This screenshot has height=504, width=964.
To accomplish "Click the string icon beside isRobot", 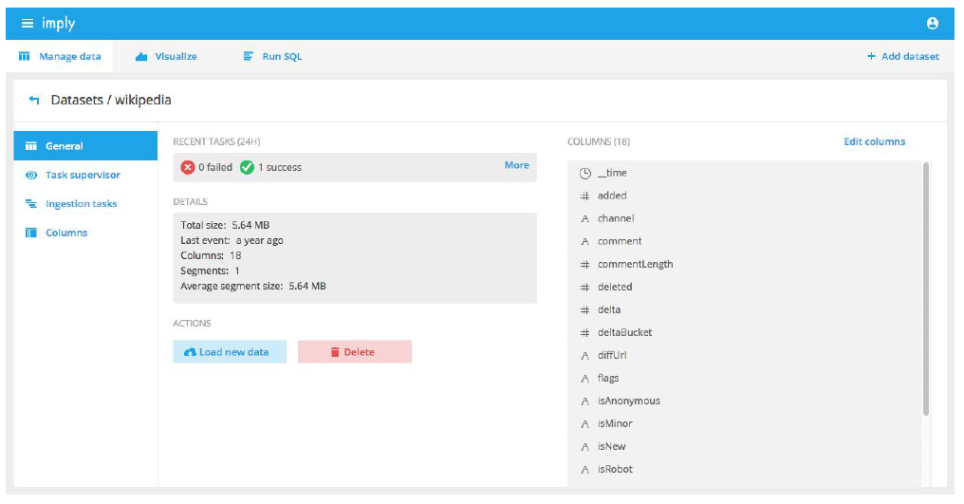I will click(584, 470).
